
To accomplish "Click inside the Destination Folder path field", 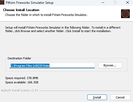I will 52,66.
